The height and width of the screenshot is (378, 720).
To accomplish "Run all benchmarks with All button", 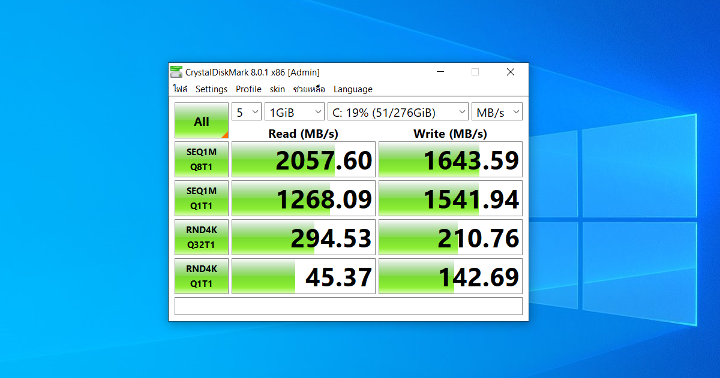I will click(x=202, y=121).
